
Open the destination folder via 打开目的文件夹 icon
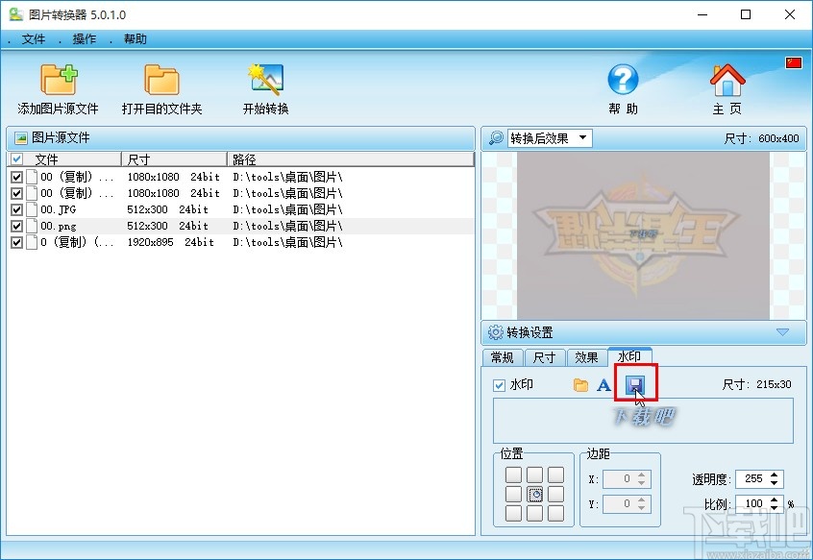click(160, 81)
